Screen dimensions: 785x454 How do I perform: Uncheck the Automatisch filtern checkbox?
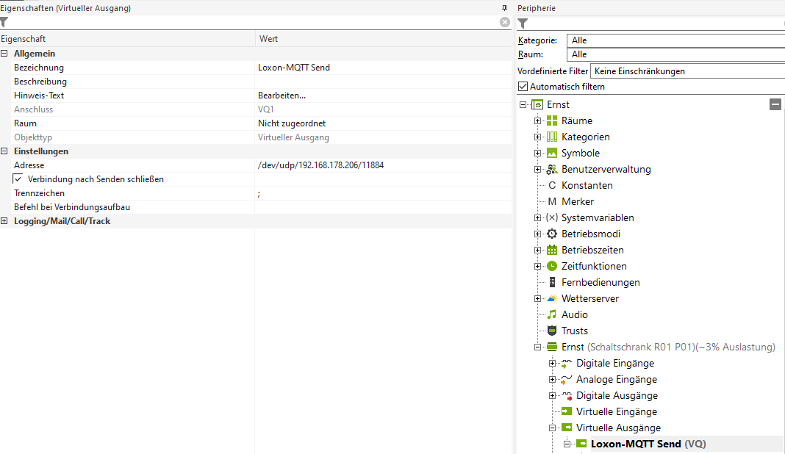[x=523, y=87]
